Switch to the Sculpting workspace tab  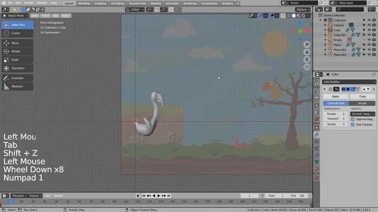pyautogui.click(x=100, y=4)
